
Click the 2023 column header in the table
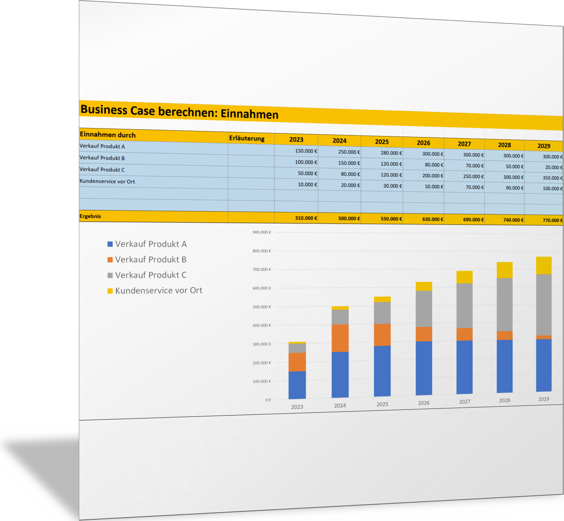(296, 139)
